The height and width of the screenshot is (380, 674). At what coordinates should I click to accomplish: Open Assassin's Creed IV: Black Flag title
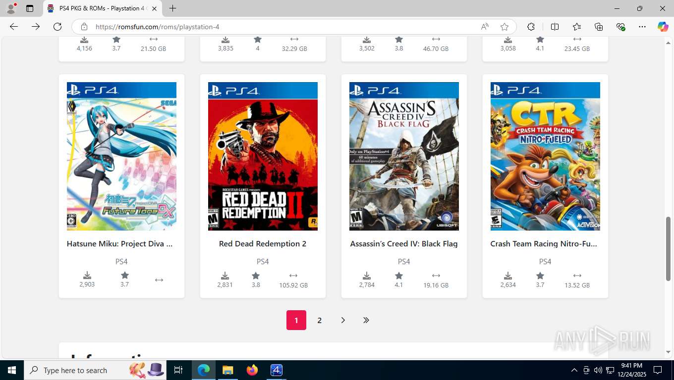(404, 243)
